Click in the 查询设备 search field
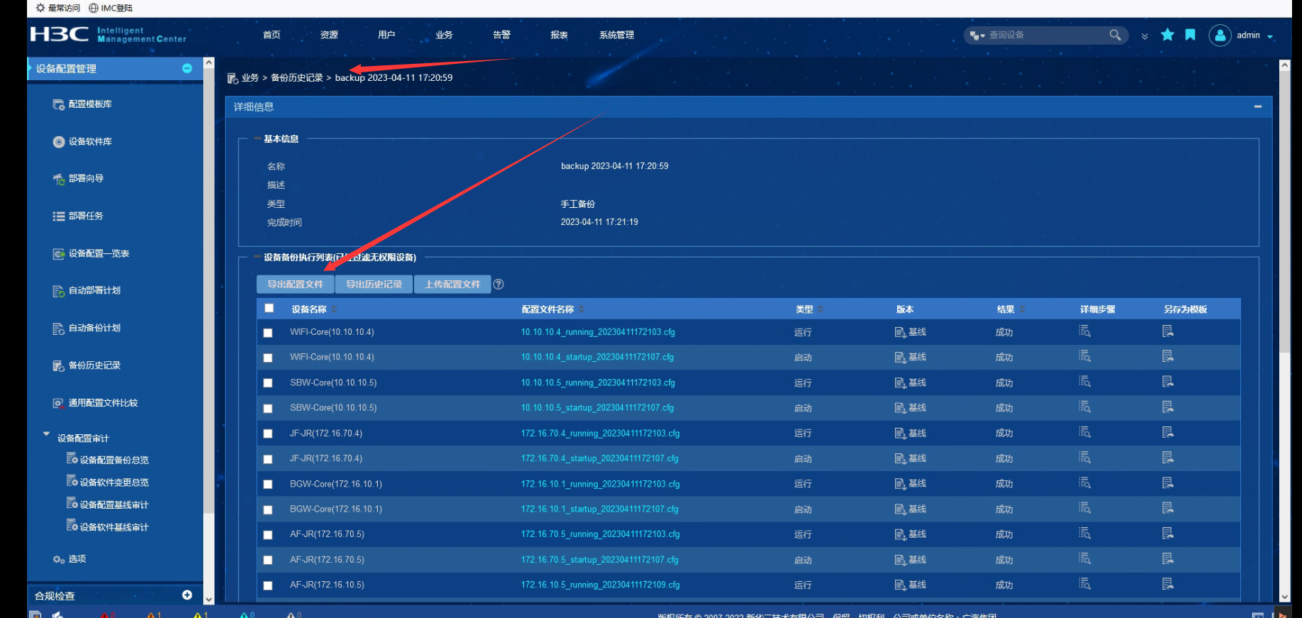Viewport: 1302px width, 618px height. pos(1046,35)
